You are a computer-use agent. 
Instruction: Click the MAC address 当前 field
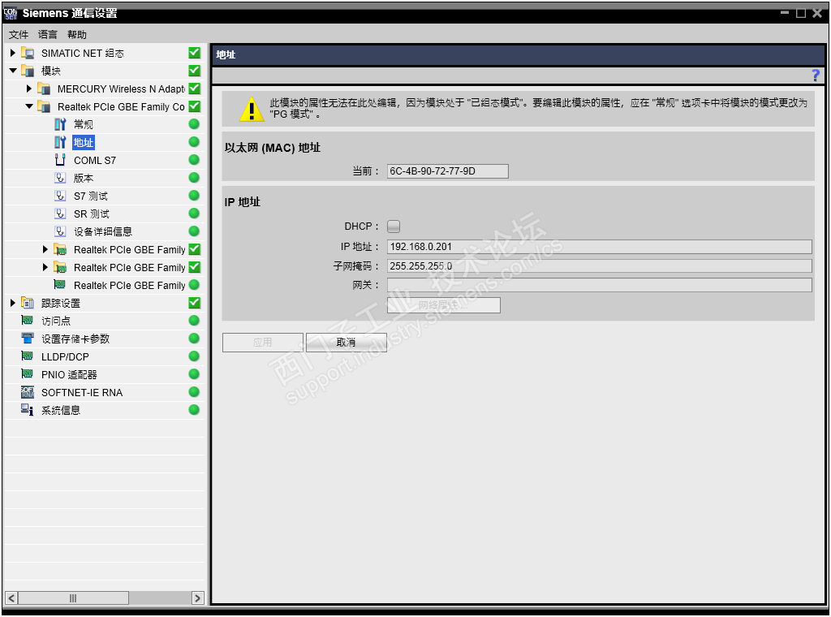[x=448, y=171]
